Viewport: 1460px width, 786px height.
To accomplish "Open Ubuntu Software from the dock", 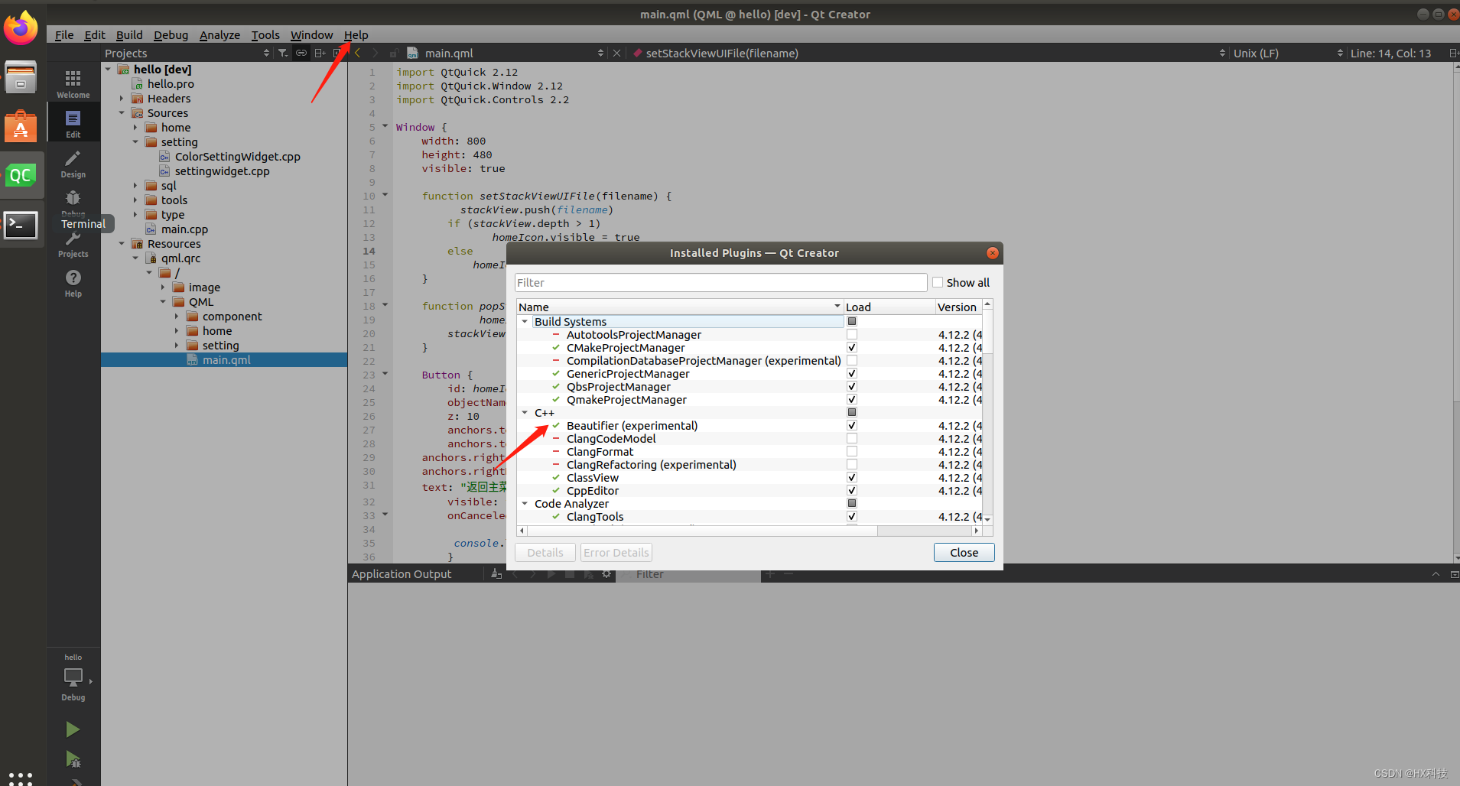I will click(21, 126).
